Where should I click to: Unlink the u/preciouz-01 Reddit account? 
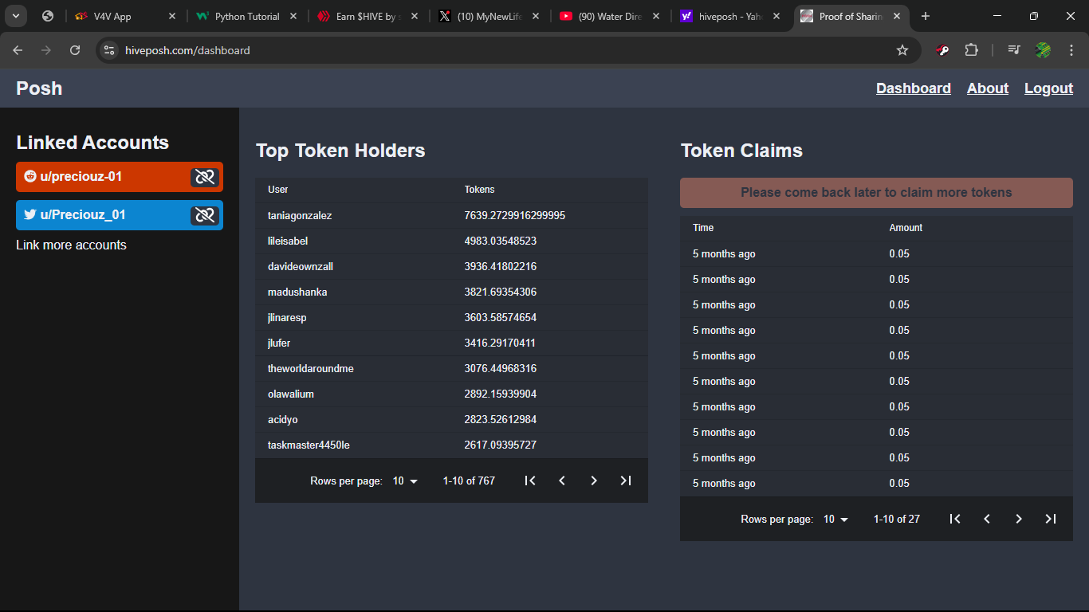pyautogui.click(x=205, y=177)
